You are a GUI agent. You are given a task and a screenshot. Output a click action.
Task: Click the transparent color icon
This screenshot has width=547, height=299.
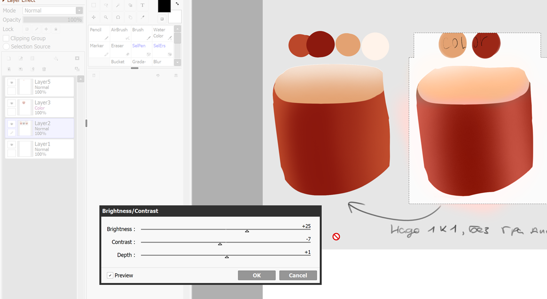click(162, 19)
